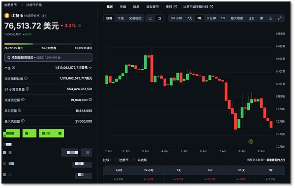
Task: Toggle chart to 市值 view
Action: (x=120, y=18)
